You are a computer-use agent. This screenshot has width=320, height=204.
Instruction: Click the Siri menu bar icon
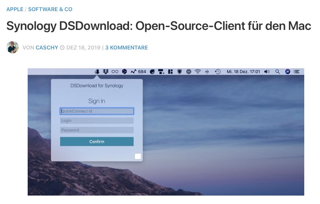point(288,72)
